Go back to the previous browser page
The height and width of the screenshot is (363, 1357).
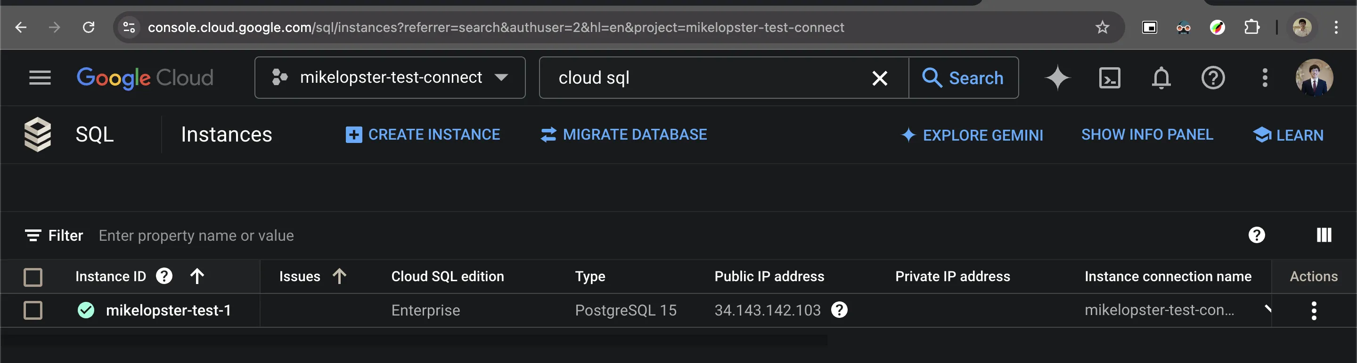[21, 27]
